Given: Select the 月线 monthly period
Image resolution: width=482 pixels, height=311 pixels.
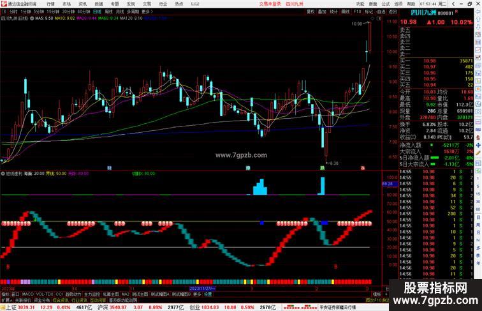Looking at the screenshot, I should click(120, 11).
